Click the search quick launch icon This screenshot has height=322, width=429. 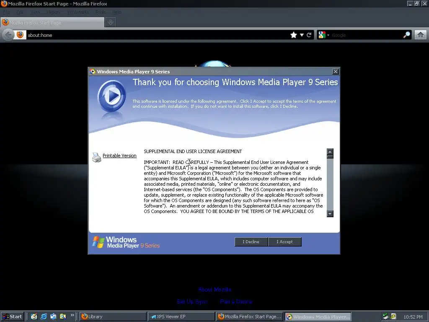click(63, 317)
